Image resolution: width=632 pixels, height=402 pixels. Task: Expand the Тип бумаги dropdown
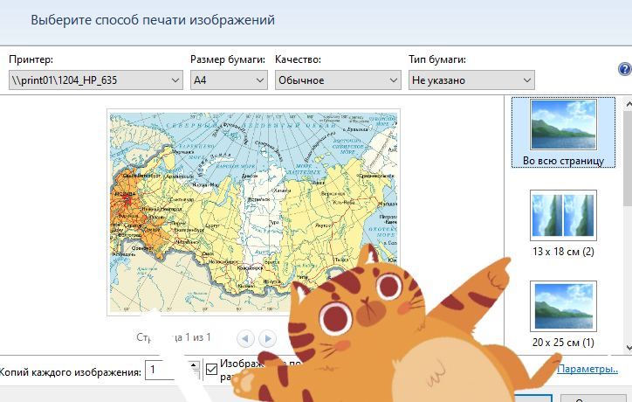471,80
